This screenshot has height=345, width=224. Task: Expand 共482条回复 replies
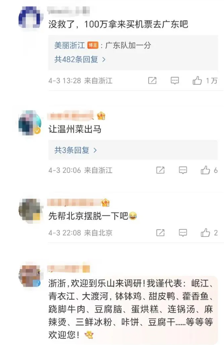click(80, 60)
